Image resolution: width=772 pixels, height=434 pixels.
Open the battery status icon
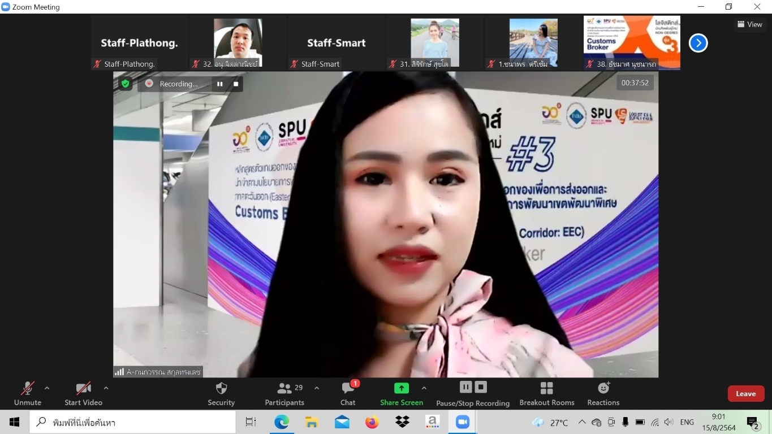640,422
